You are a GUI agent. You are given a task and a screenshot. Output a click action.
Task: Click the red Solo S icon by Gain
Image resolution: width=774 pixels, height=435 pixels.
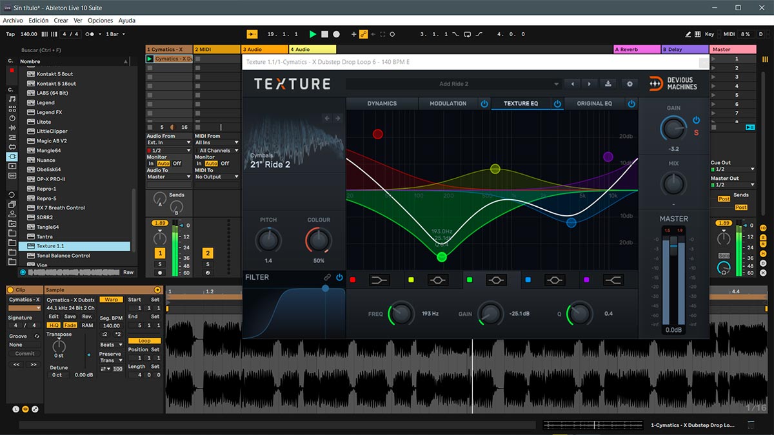[x=696, y=133]
